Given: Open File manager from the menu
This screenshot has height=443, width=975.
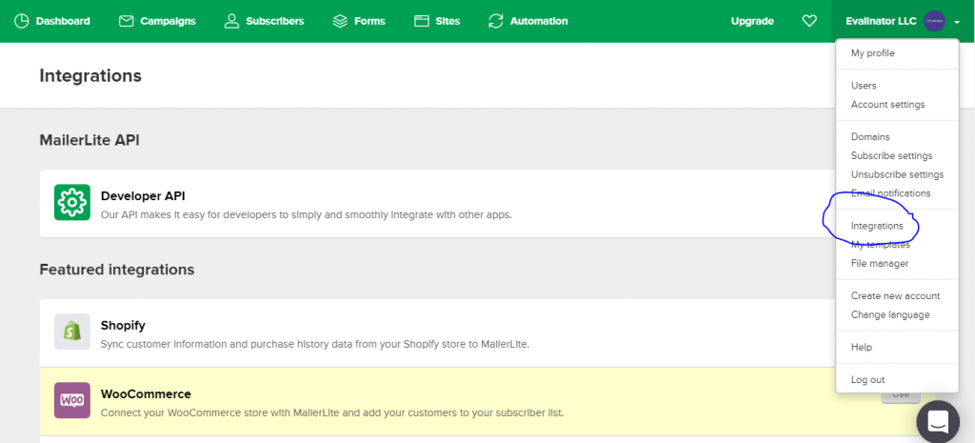Looking at the screenshot, I should pyautogui.click(x=879, y=264).
